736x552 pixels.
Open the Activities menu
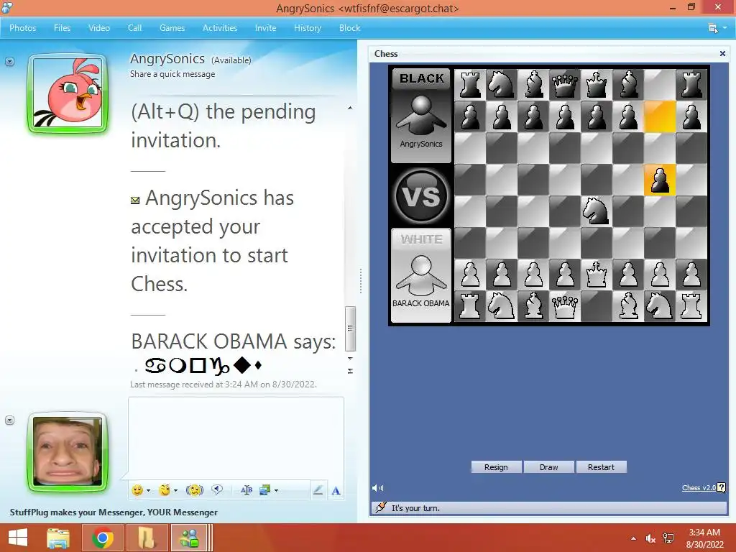pos(220,28)
